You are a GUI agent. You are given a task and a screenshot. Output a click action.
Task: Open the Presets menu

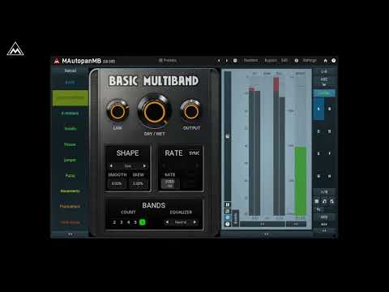(x=168, y=60)
